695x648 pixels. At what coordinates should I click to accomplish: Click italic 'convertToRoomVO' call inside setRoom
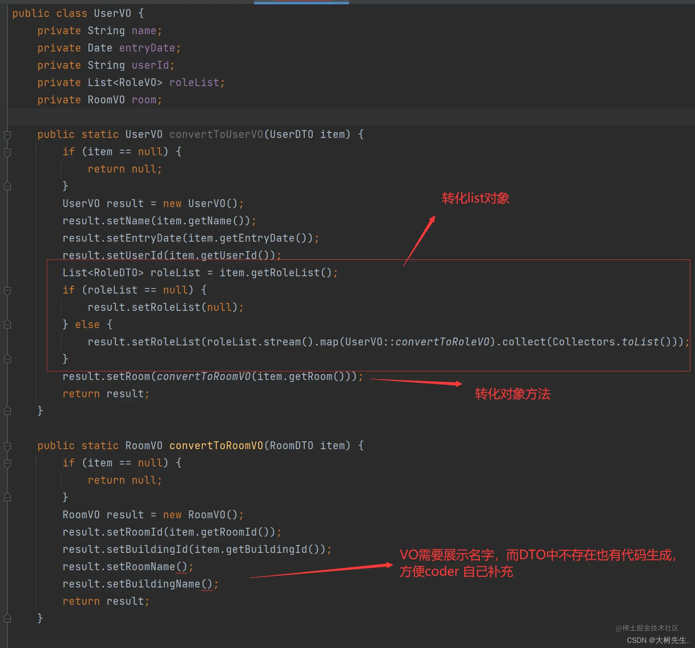203,376
